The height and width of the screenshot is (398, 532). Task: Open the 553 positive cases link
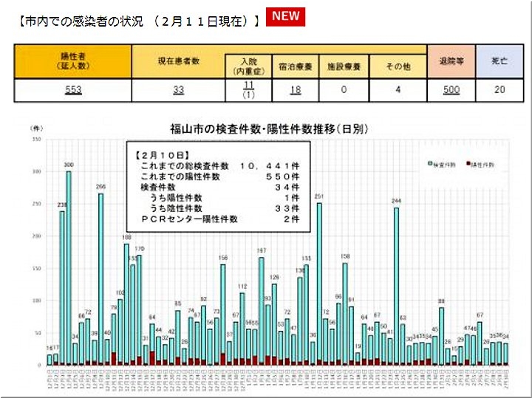(x=72, y=90)
